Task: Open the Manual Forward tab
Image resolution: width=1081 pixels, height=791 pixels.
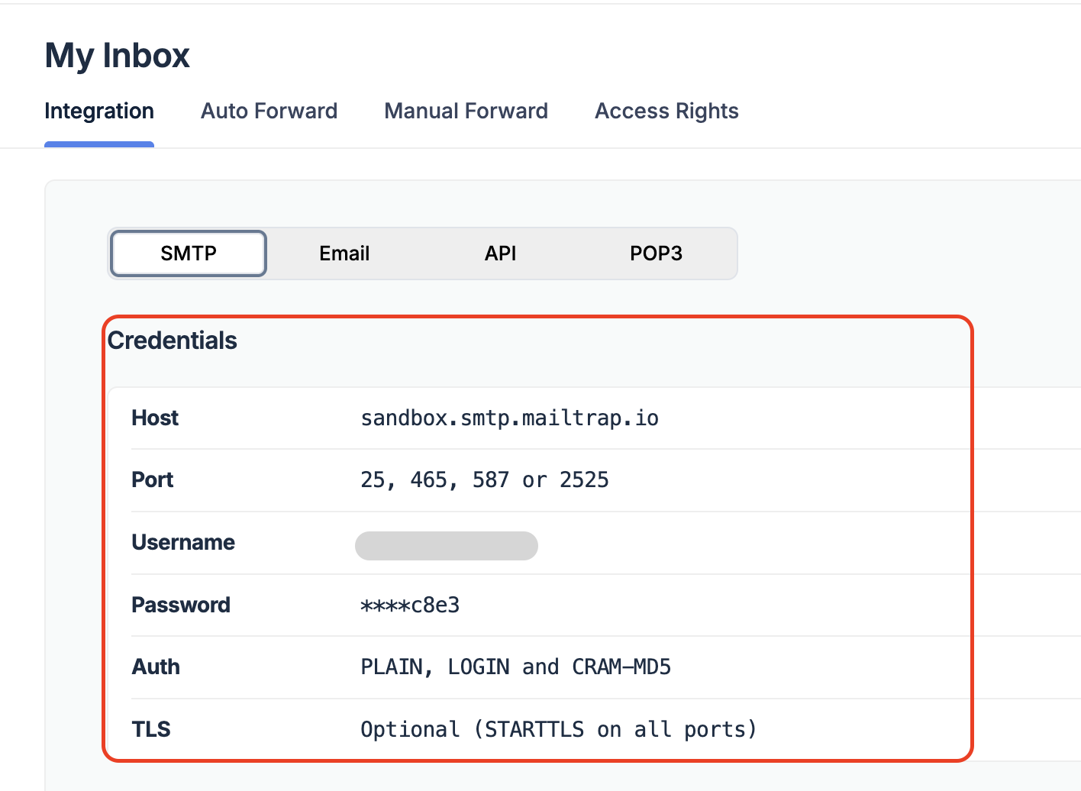Action: coord(466,111)
